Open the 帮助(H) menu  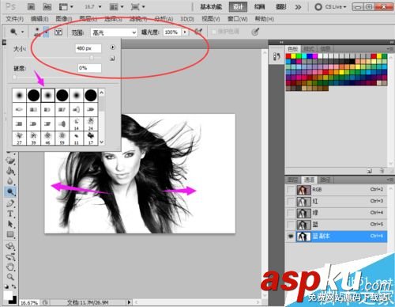(264, 19)
